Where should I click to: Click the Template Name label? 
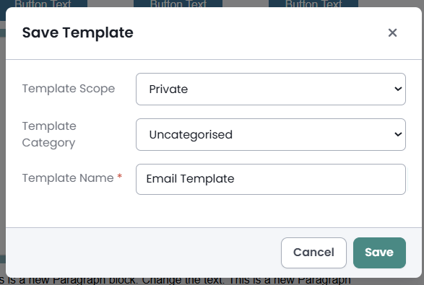pyautogui.click(x=68, y=178)
